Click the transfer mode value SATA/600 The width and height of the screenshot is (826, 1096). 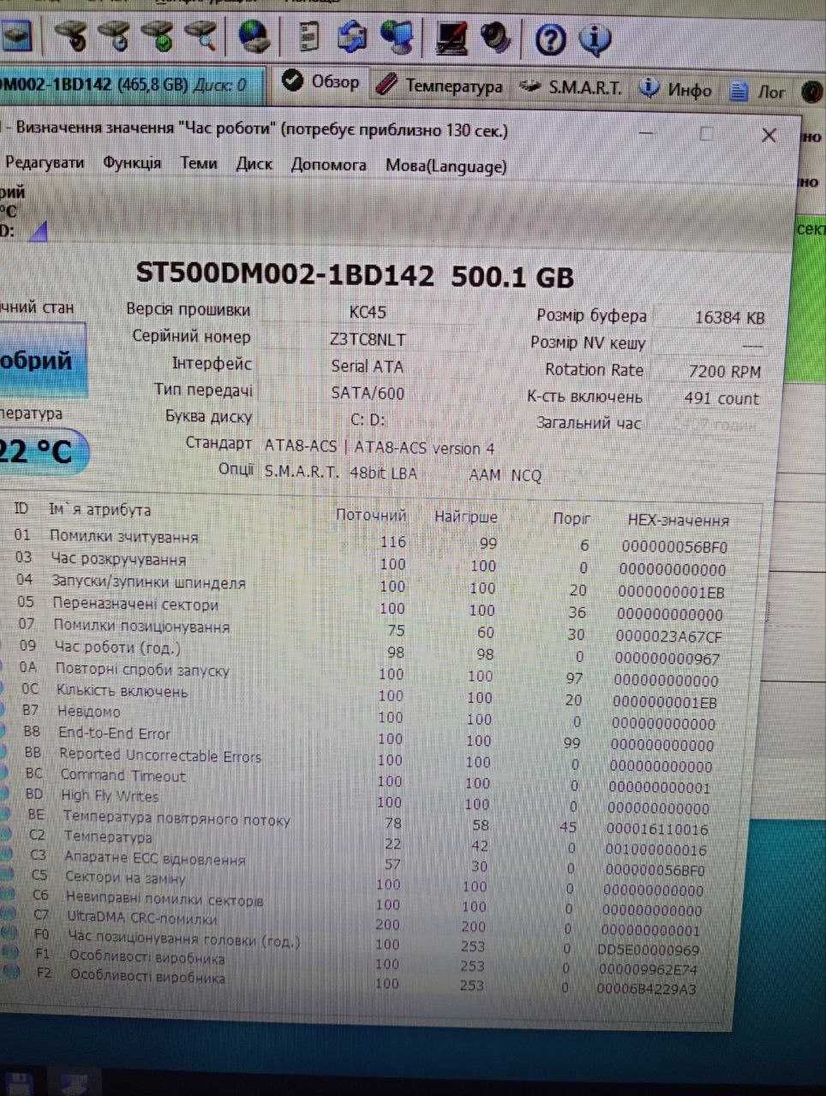[368, 393]
